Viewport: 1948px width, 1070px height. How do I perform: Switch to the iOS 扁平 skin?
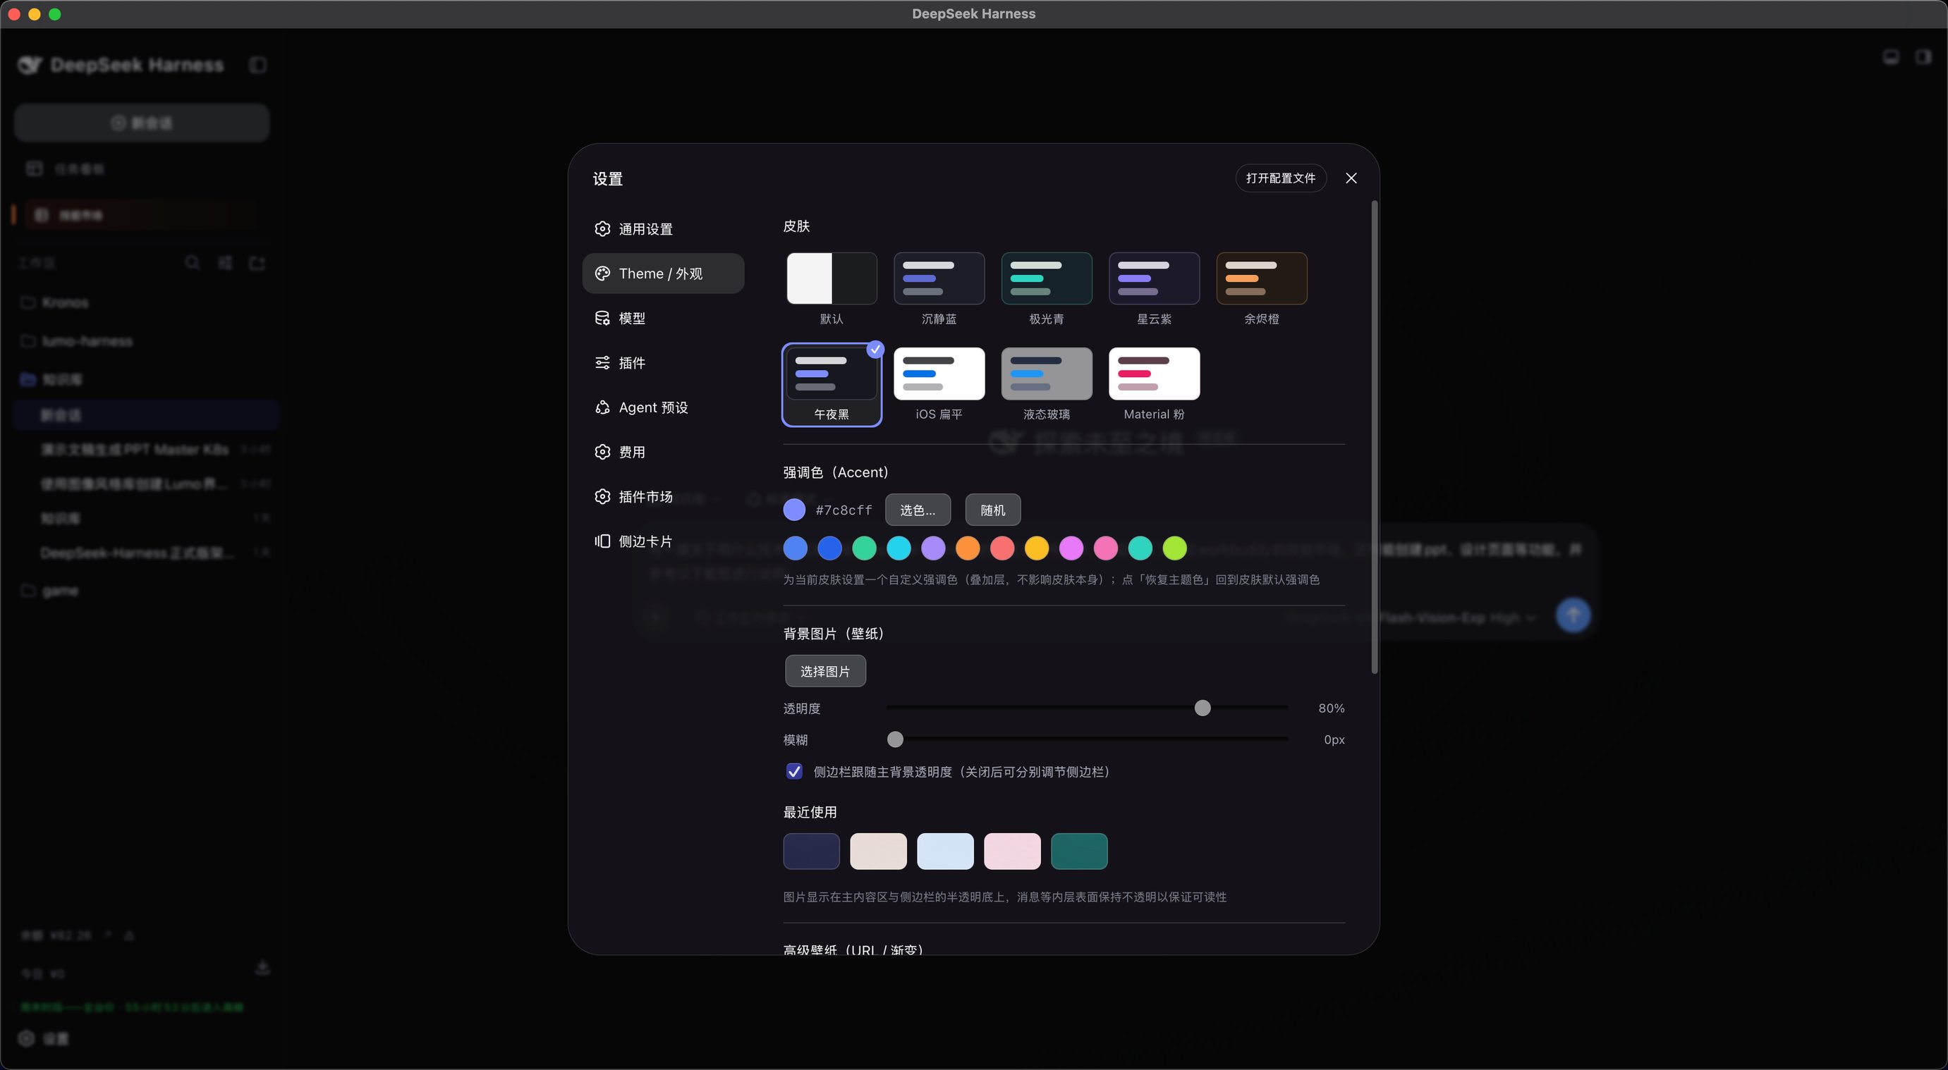[x=939, y=374]
